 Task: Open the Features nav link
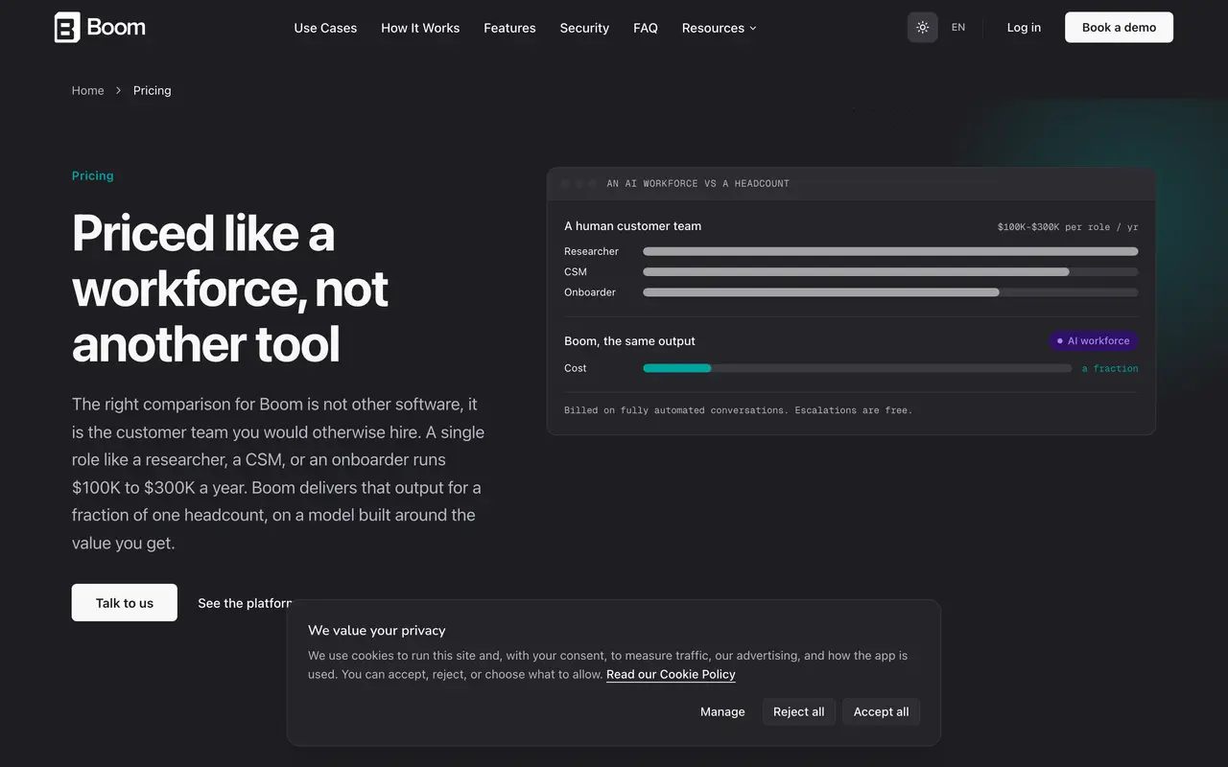pyautogui.click(x=509, y=28)
